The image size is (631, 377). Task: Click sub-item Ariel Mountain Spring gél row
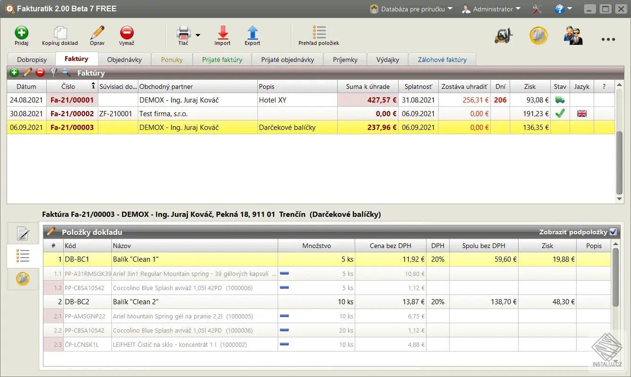(326, 316)
